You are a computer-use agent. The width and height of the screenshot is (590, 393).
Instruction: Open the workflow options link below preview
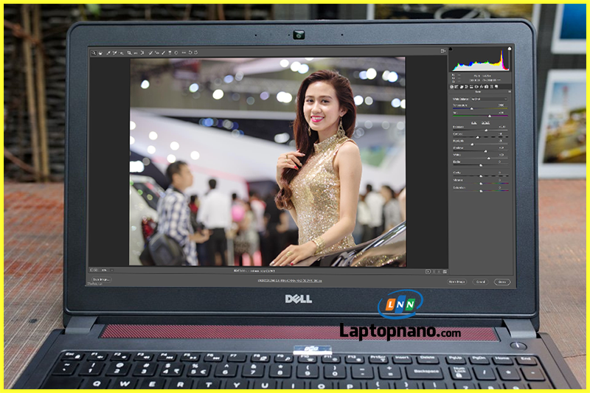[289, 280]
